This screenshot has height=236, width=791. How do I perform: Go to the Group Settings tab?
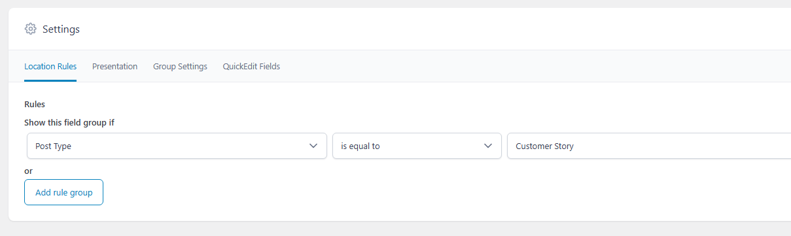point(180,67)
